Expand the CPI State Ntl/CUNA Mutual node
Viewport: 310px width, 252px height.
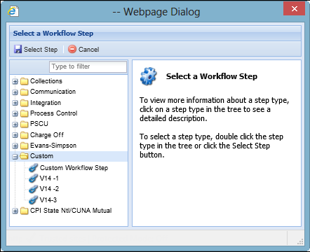pos(15,211)
